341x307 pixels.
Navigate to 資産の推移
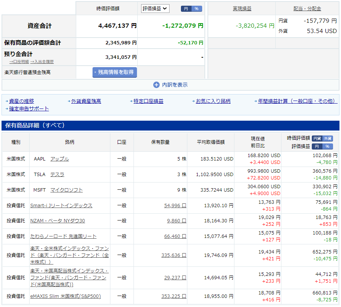tap(22, 101)
